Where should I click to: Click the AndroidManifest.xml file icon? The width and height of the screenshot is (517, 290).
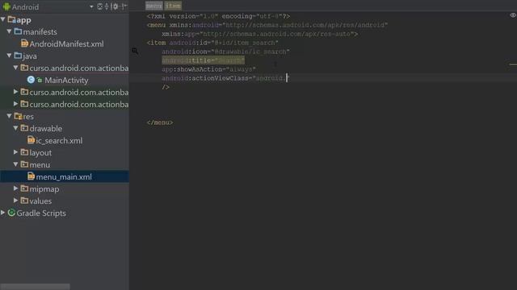[24, 43]
